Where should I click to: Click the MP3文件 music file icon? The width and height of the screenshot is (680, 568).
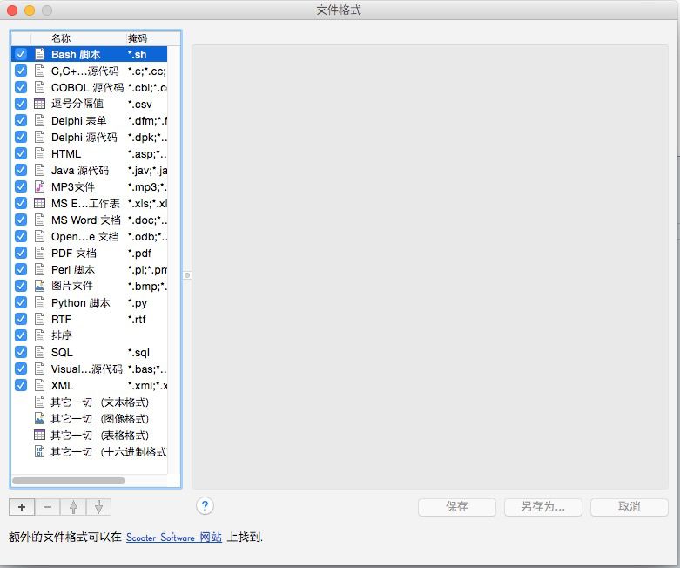39,186
